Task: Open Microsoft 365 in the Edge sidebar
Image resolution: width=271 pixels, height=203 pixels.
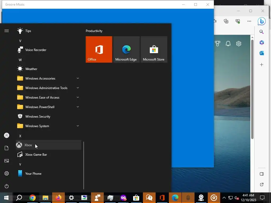Action: pyautogui.click(x=261, y=43)
